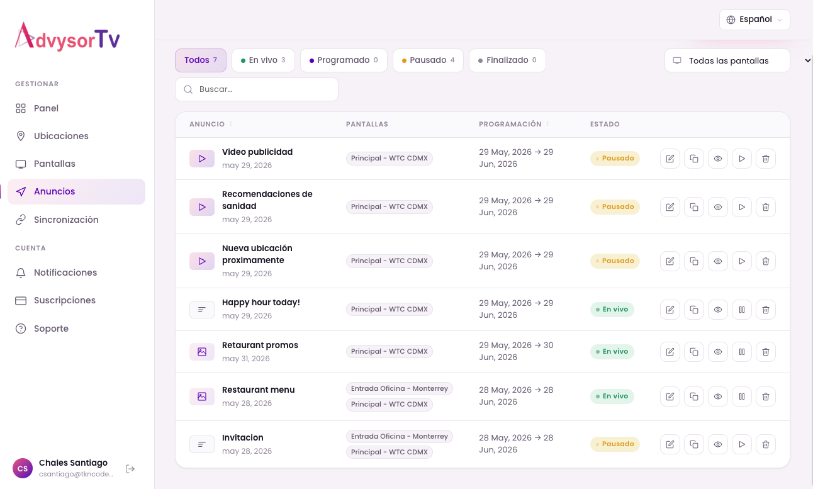
Task: Open Todas las pantallas screen filter
Action: point(727,60)
